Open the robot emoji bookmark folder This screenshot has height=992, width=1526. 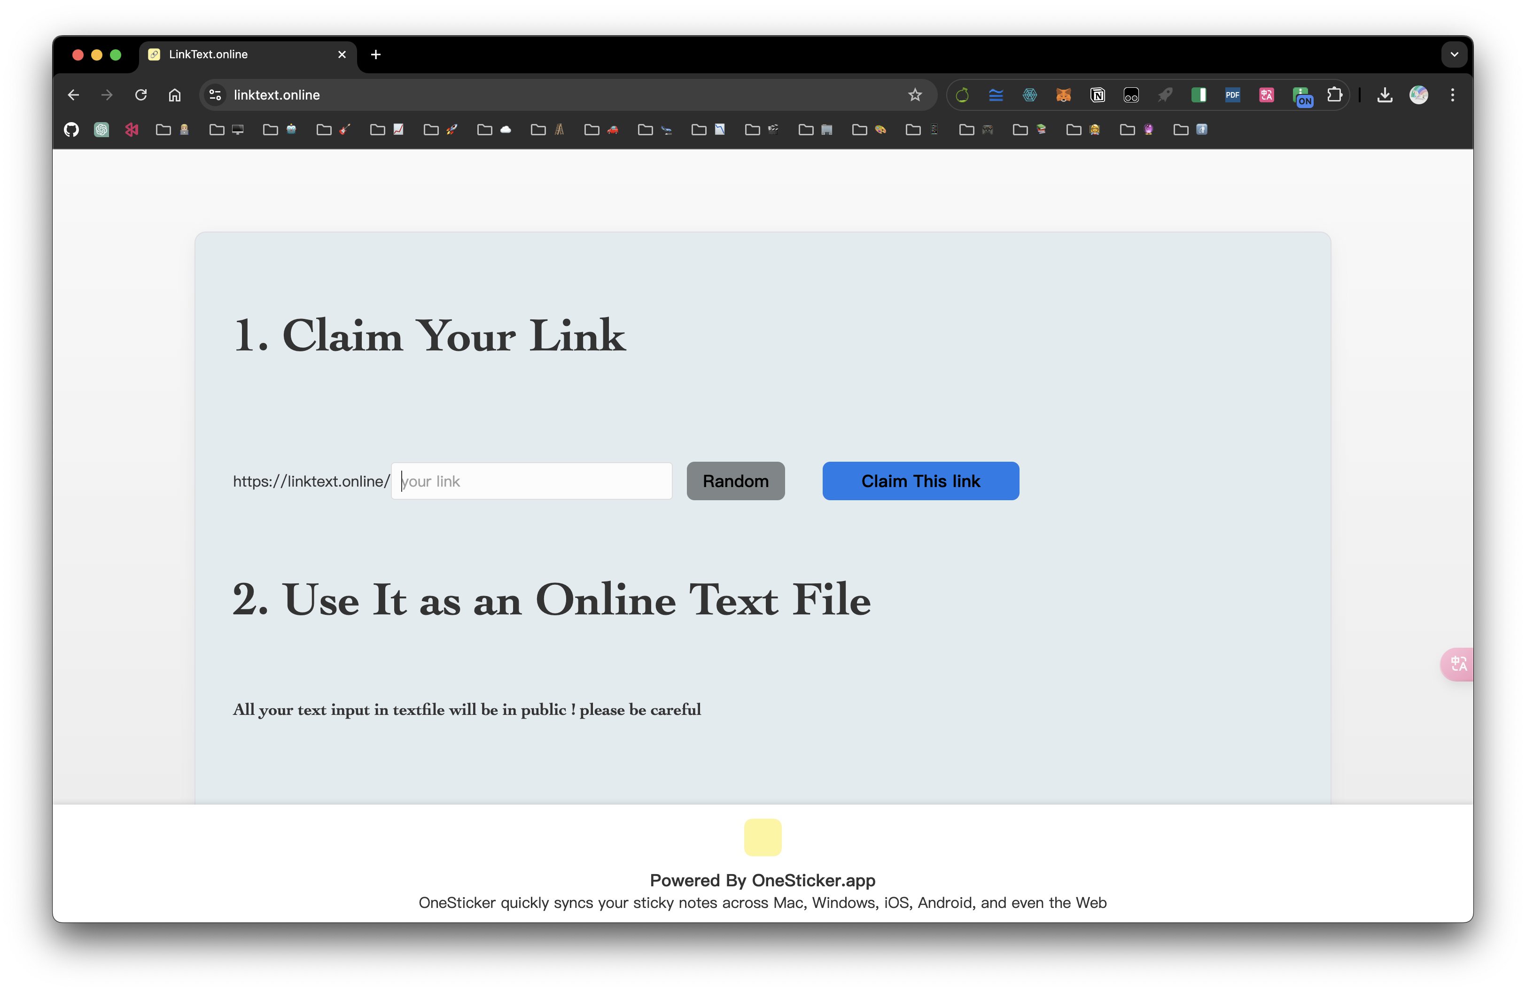point(280,130)
